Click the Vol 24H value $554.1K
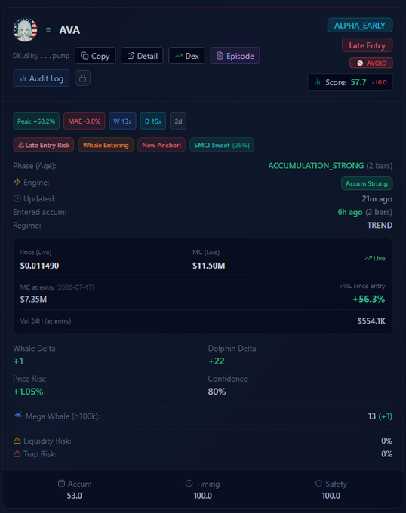The height and width of the screenshot is (513, 406). 371,321
